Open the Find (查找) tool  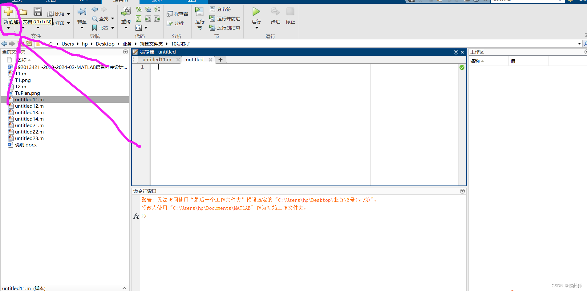[x=101, y=19]
